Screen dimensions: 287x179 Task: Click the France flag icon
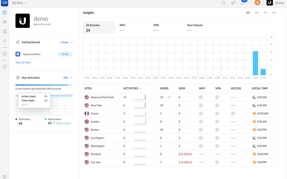pyautogui.click(x=87, y=113)
